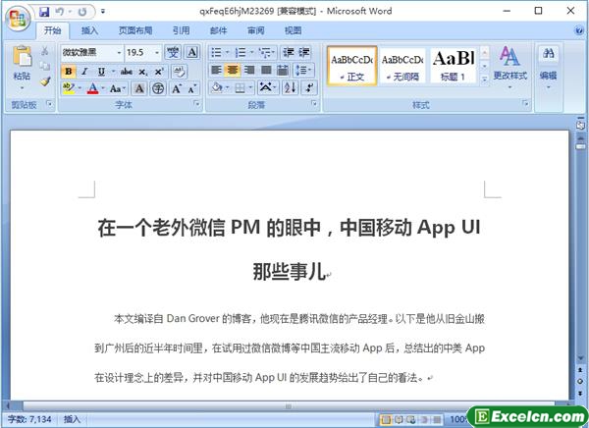Switch to the 插入 tab

tap(89, 31)
